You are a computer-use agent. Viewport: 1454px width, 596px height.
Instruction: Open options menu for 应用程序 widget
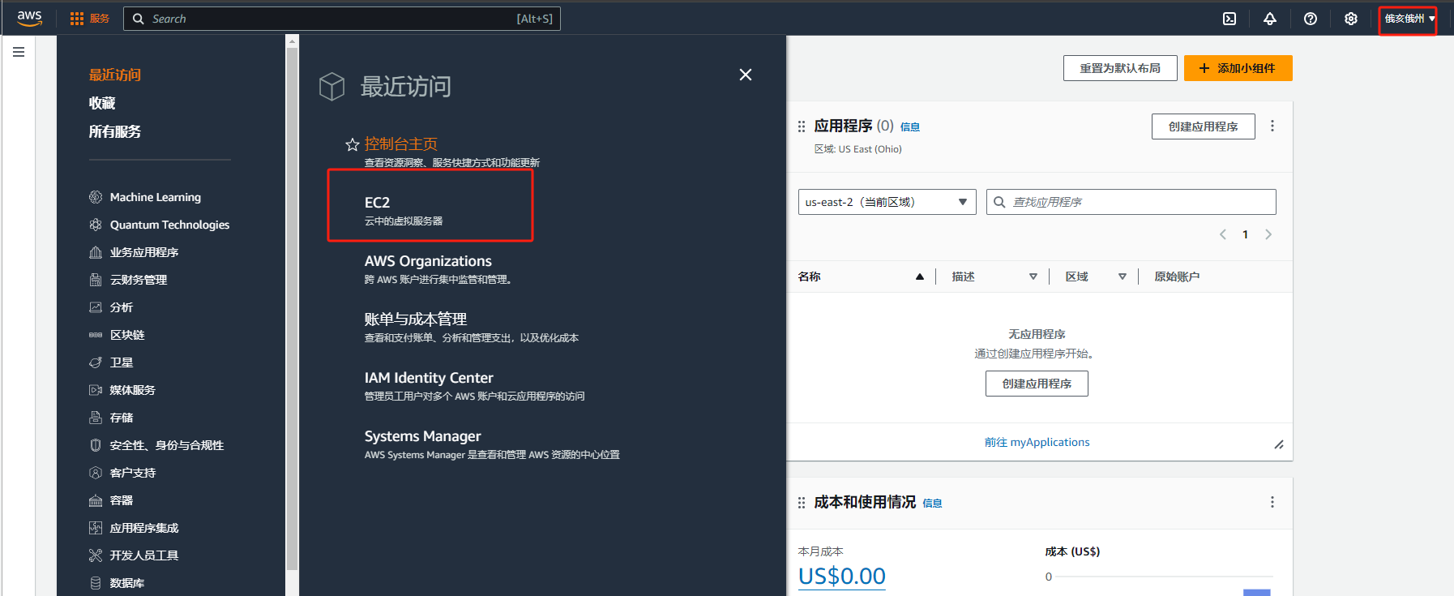click(1272, 126)
